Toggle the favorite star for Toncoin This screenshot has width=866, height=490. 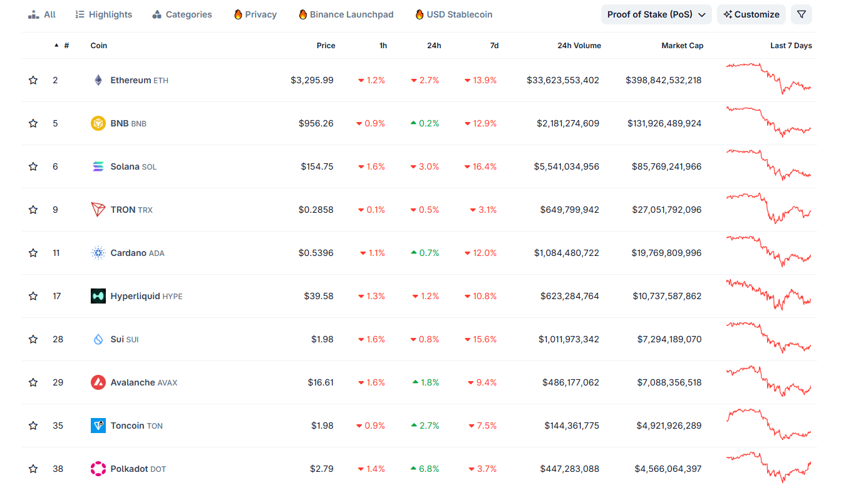tap(33, 426)
